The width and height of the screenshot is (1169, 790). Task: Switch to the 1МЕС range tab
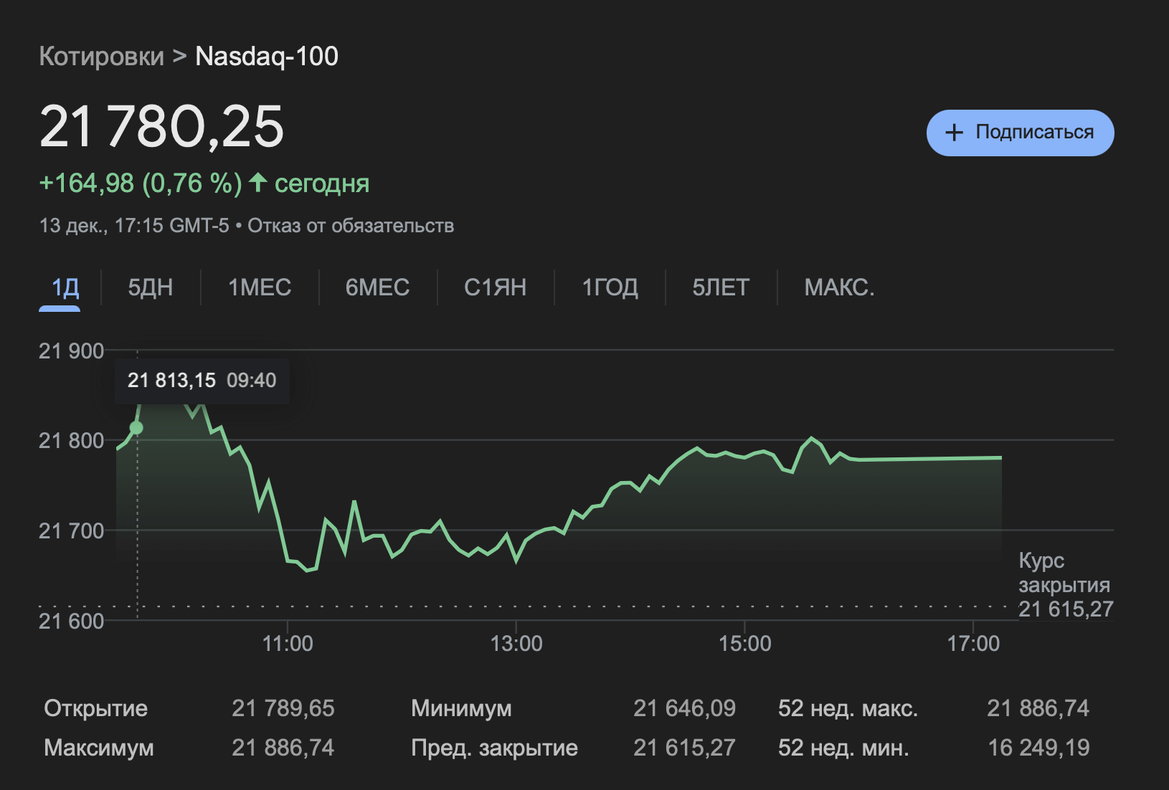pos(260,287)
